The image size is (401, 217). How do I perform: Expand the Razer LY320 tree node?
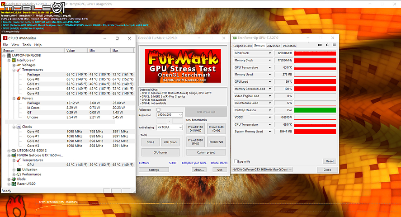coord(9,184)
